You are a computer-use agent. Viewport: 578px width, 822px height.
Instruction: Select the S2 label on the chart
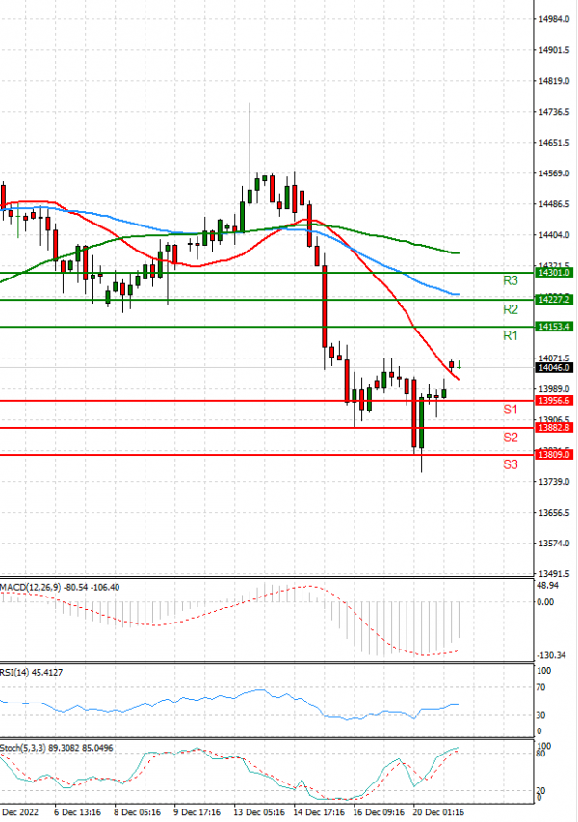coord(511,438)
